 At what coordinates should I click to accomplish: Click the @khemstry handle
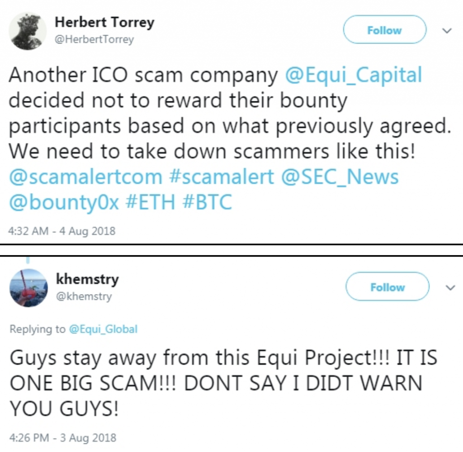pyautogui.click(x=83, y=297)
